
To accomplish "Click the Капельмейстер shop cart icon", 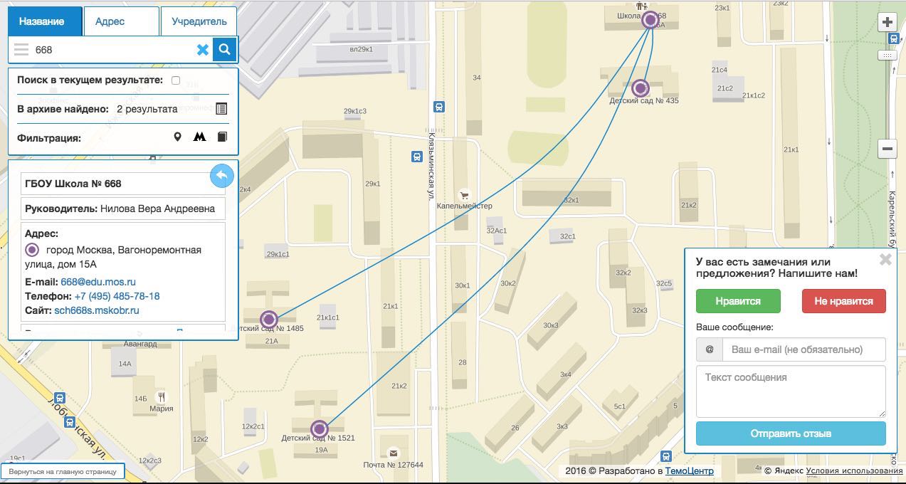I will 464,195.
